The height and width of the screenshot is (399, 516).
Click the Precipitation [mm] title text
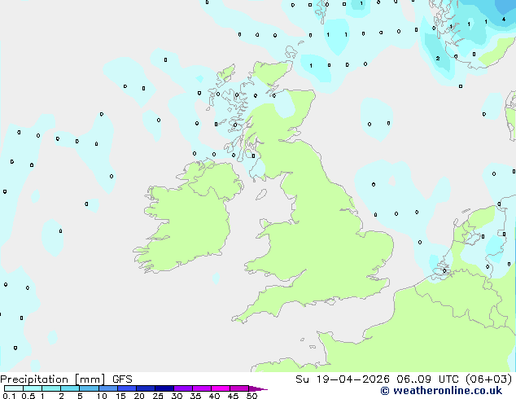pos(53,379)
